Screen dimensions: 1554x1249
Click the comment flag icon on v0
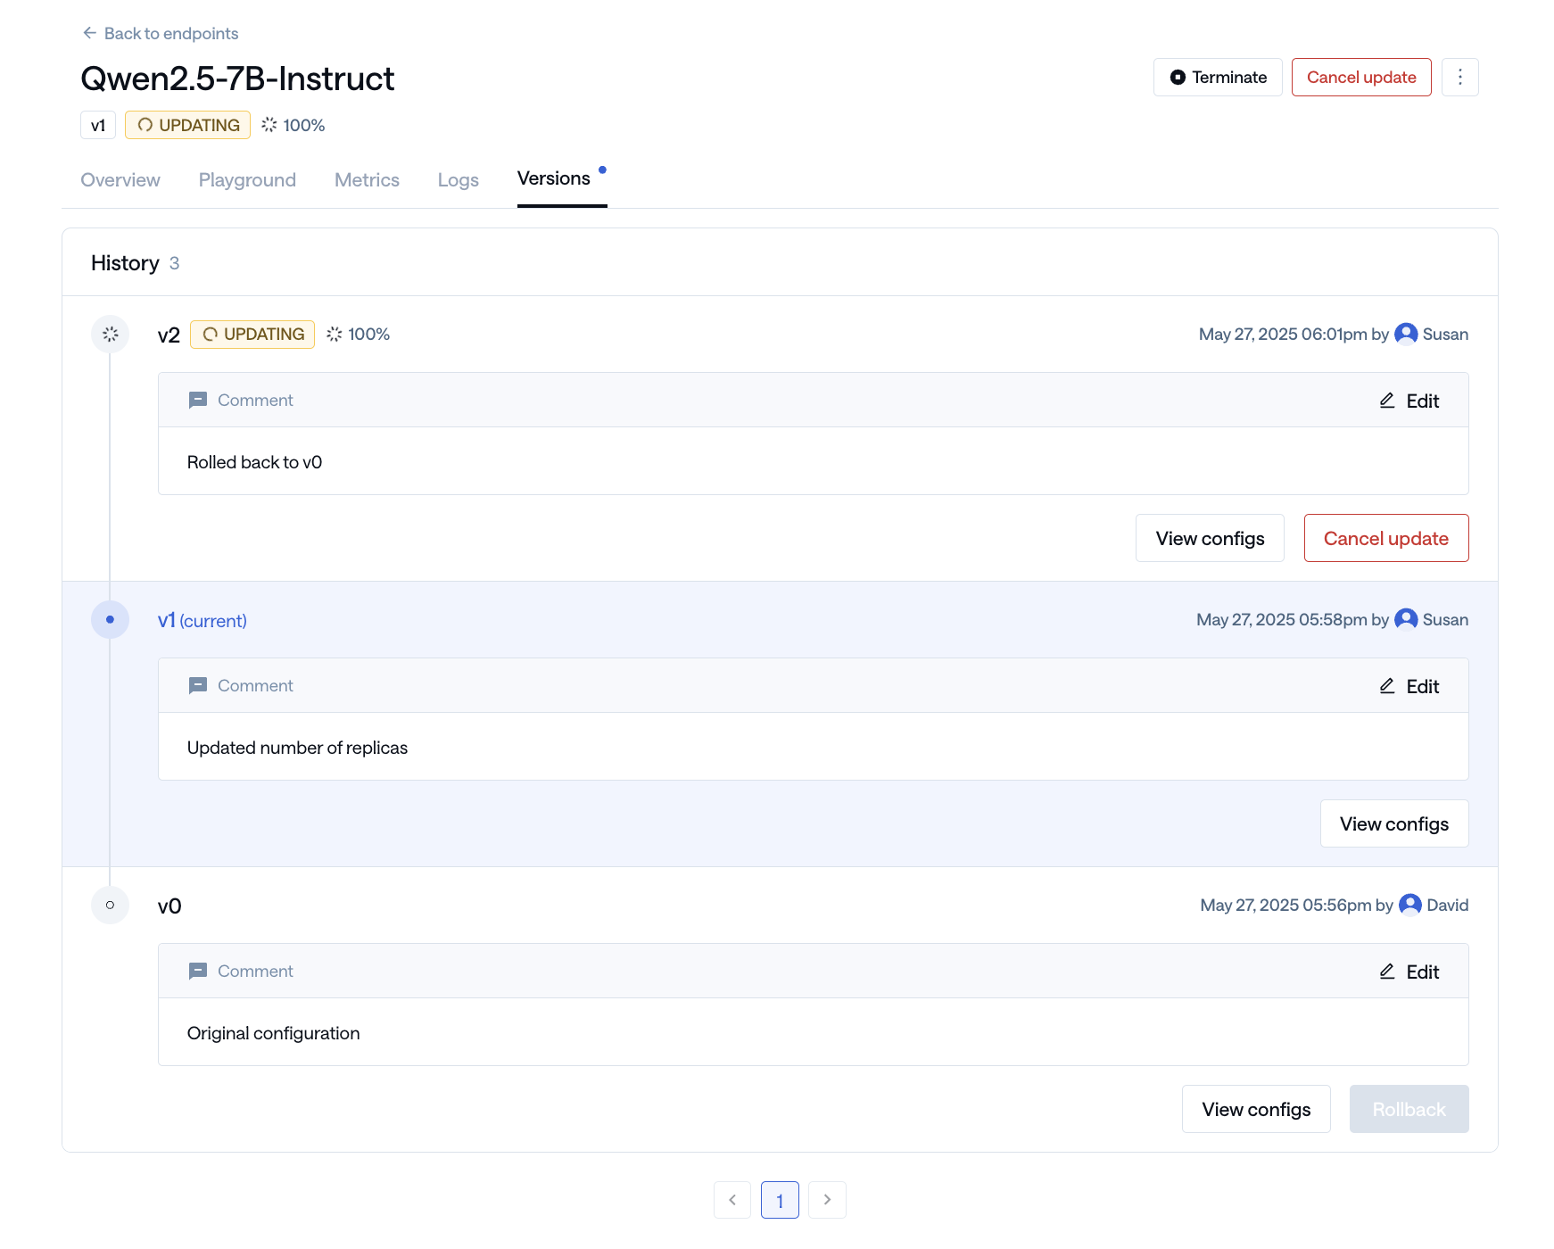(x=198, y=971)
